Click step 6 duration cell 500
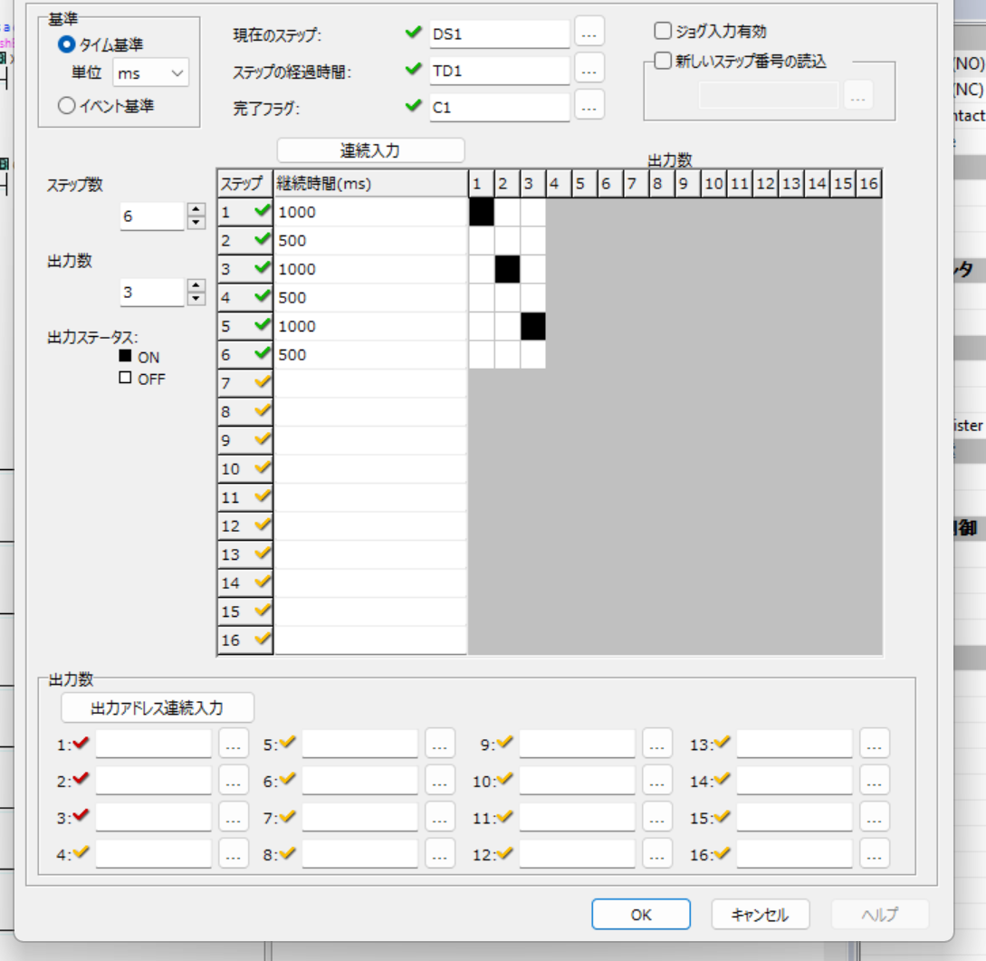This screenshot has width=986, height=961. click(370, 355)
